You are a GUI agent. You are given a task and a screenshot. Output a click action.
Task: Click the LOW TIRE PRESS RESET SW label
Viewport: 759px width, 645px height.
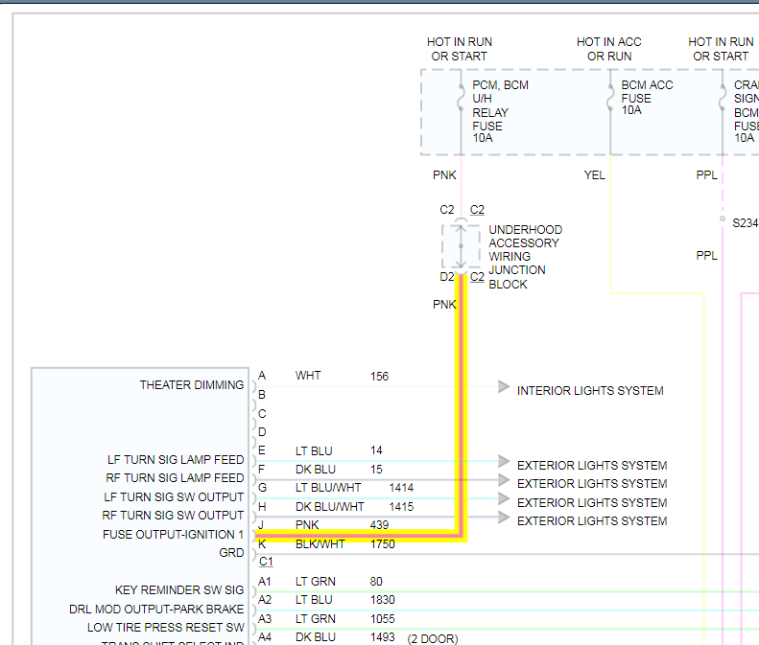(x=166, y=627)
